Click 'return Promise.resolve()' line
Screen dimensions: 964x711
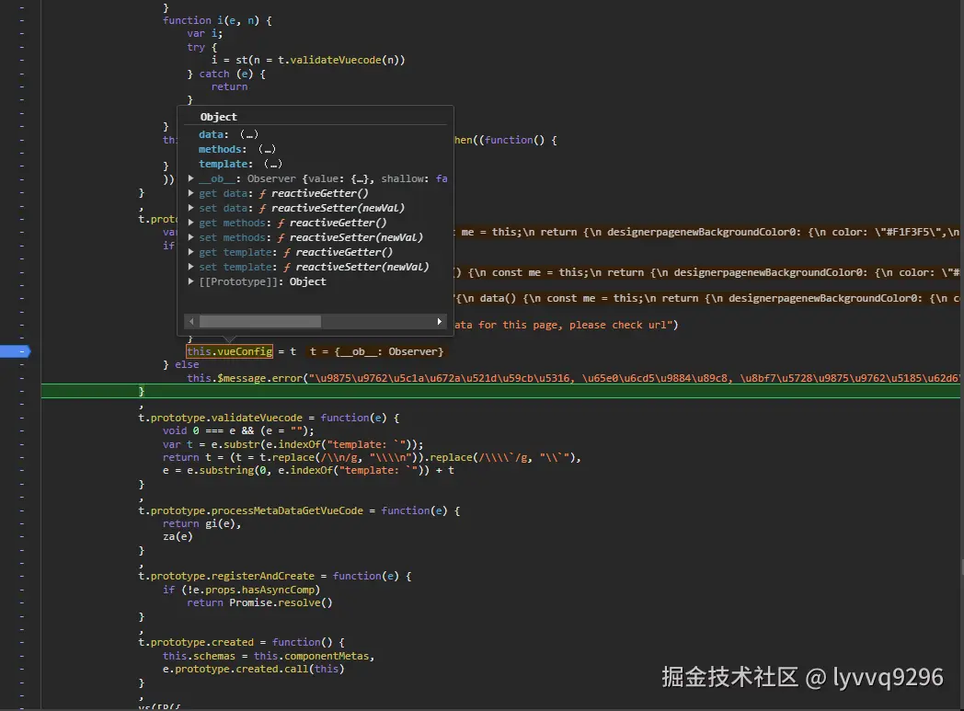(259, 602)
